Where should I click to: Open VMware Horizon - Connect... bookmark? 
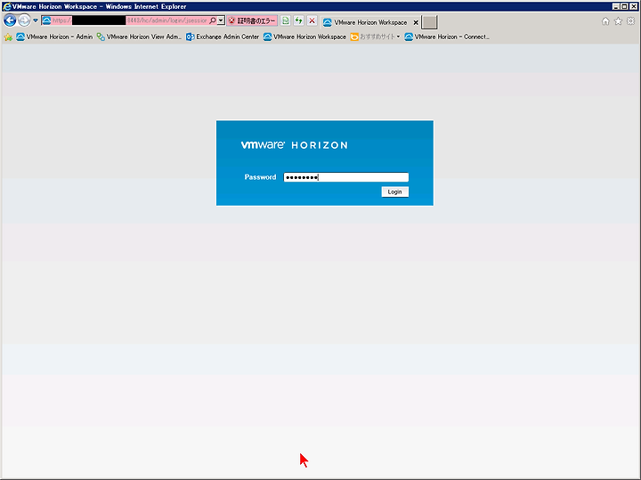click(447, 37)
